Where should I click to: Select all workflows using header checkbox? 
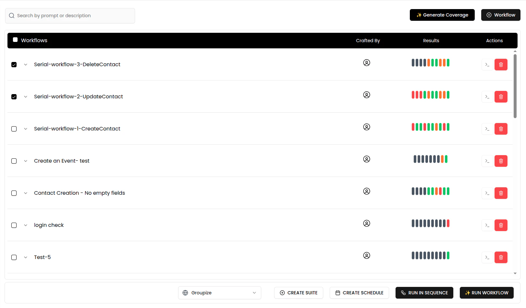15,39
